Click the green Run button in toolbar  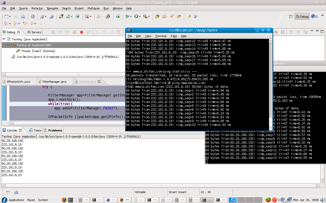click(136, 16)
